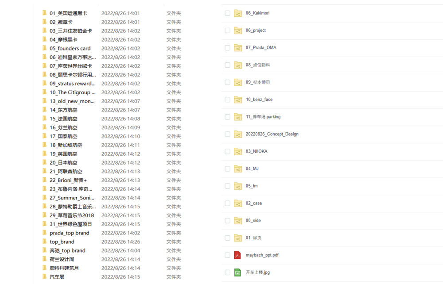Select the folder icon for 04_MJ

click(238, 169)
